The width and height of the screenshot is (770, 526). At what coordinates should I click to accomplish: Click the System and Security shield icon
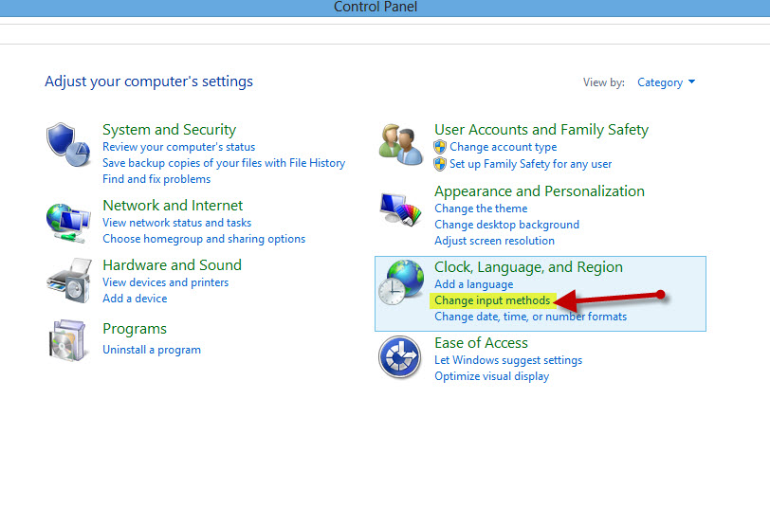[68, 145]
